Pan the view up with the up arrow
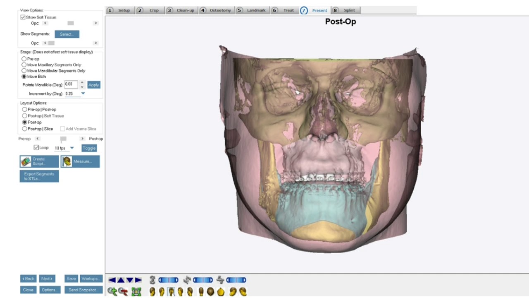 click(121, 280)
